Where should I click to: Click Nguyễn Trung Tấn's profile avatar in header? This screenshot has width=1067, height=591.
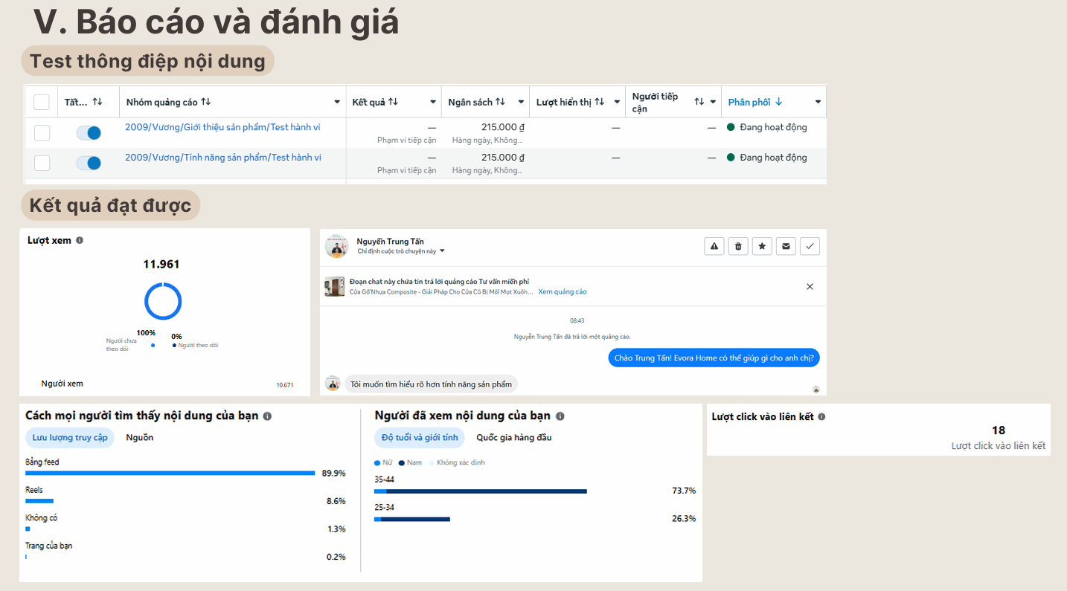tap(337, 246)
